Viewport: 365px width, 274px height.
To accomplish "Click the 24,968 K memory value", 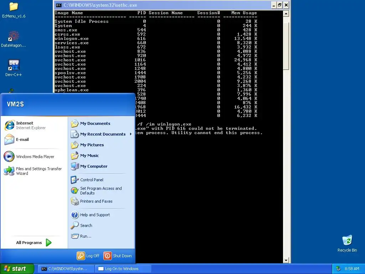I will [246, 60].
